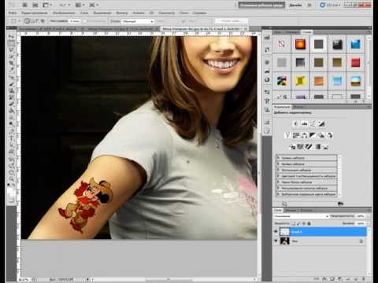Open the Файл menu
The width and height of the screenshot is (378, 283).
[x=13, y=13]
